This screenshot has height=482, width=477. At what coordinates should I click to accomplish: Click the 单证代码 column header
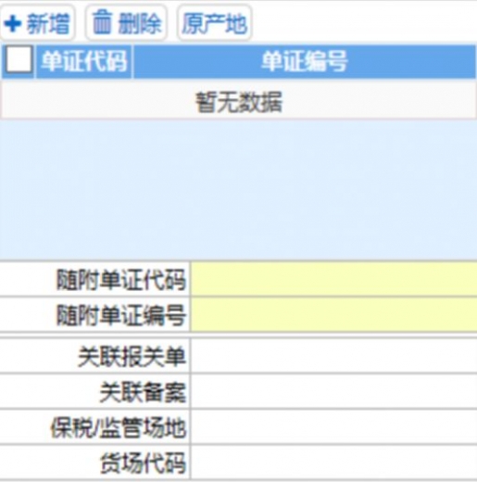84,61
